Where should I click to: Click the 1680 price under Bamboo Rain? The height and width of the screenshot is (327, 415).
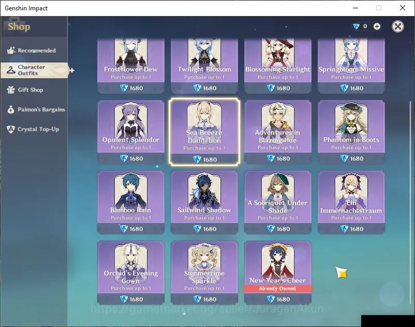tap(131, 229)
